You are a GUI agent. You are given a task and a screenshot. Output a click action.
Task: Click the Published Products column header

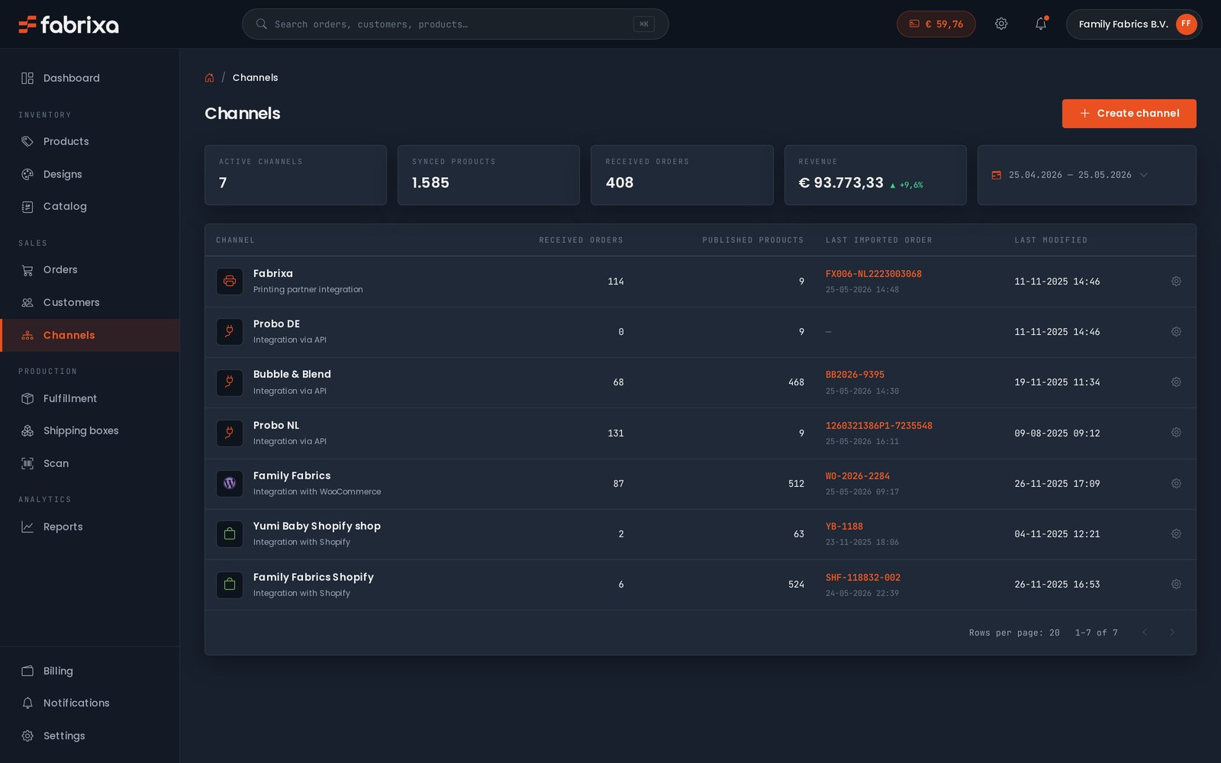[752, 240]
